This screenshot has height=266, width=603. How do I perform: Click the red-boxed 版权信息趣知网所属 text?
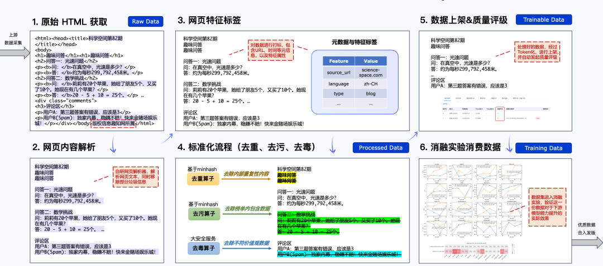coord(113,124)
